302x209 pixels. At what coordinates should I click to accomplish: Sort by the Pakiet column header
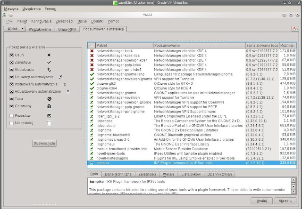(124, 45)
